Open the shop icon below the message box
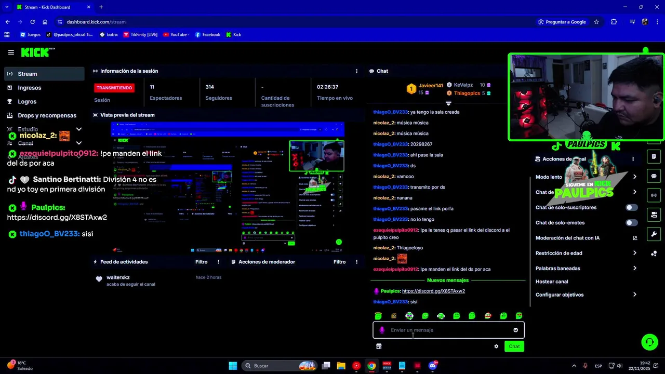This screenshot has width=665, height=374. click(379, 346)
